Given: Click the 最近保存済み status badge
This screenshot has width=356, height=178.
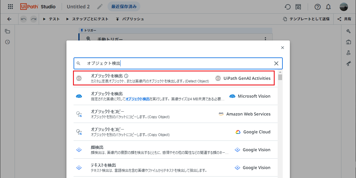Looking at the screenshot, I should [124, 7].
